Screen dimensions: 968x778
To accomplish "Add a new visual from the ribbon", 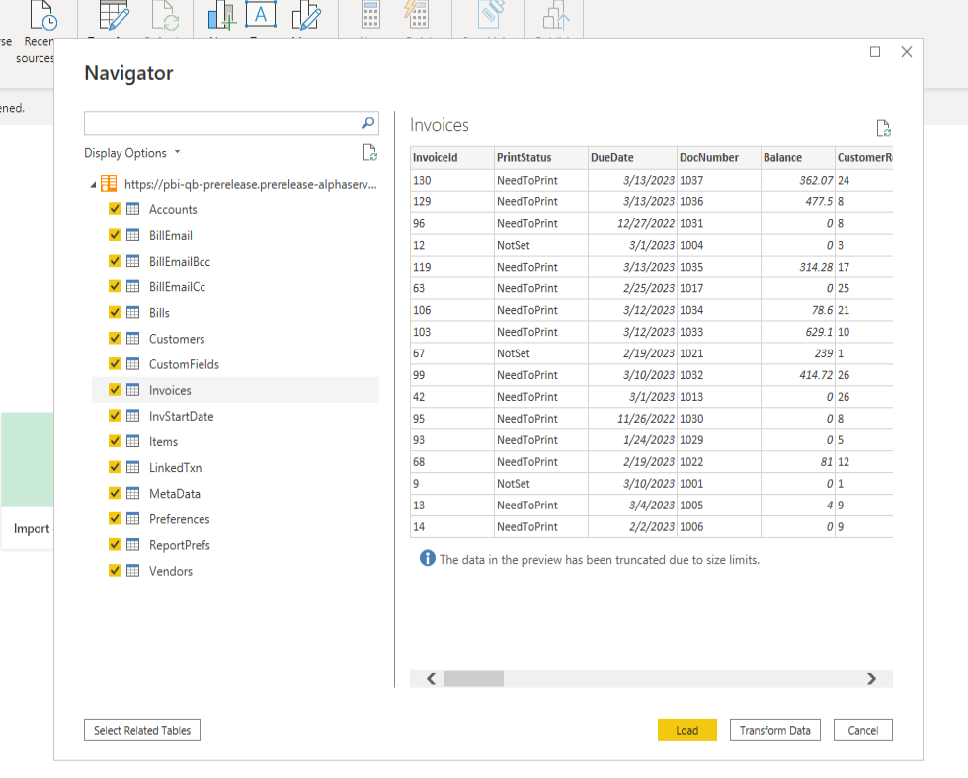I will pos(219,15).
